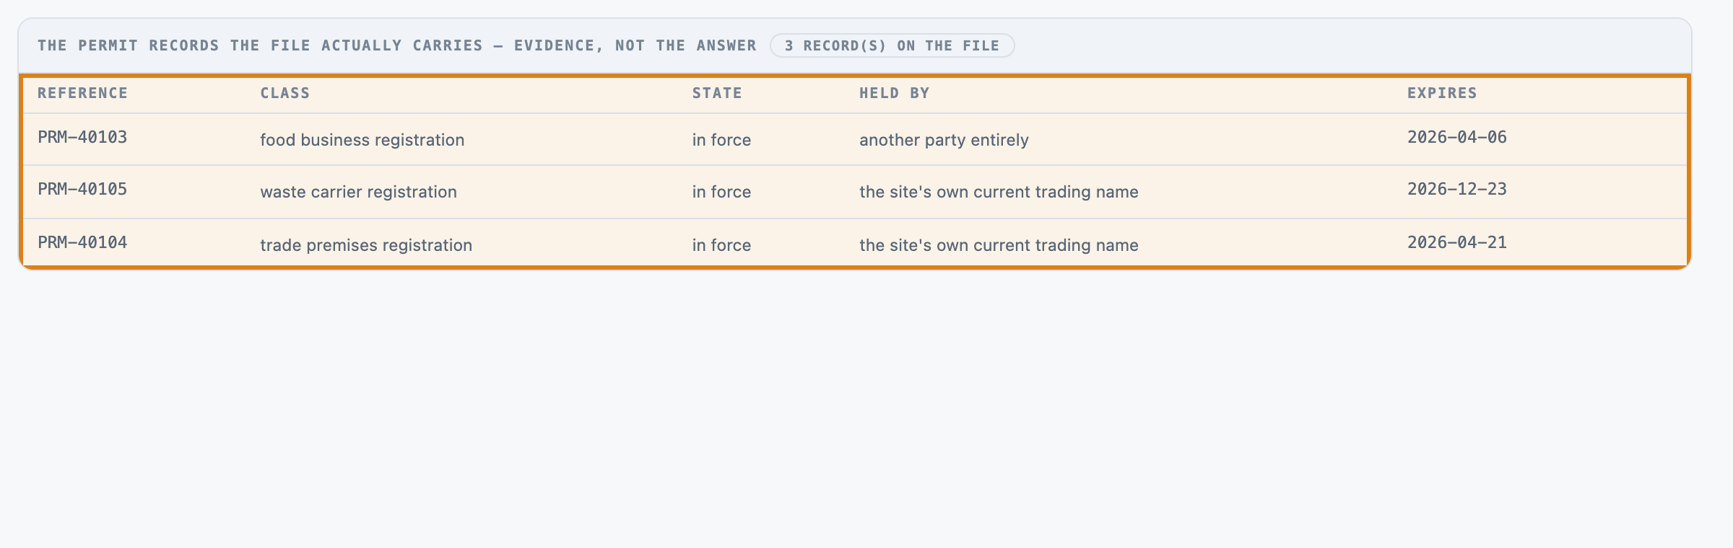Click holder cell of the PRM-40104 row
The height and width of the screenshot is (548, 1733).
tap(999, 245)
